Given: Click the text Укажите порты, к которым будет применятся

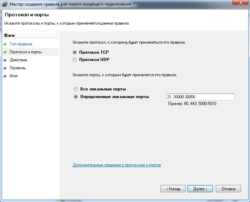Looking at the screenshot, I should coord(125,75).
